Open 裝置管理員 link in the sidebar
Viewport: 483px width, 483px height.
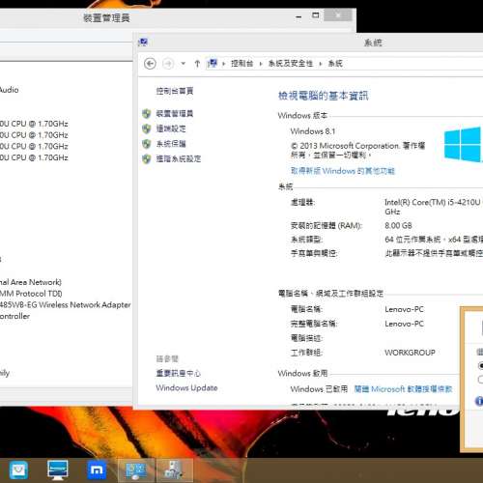tap(175, 113)
